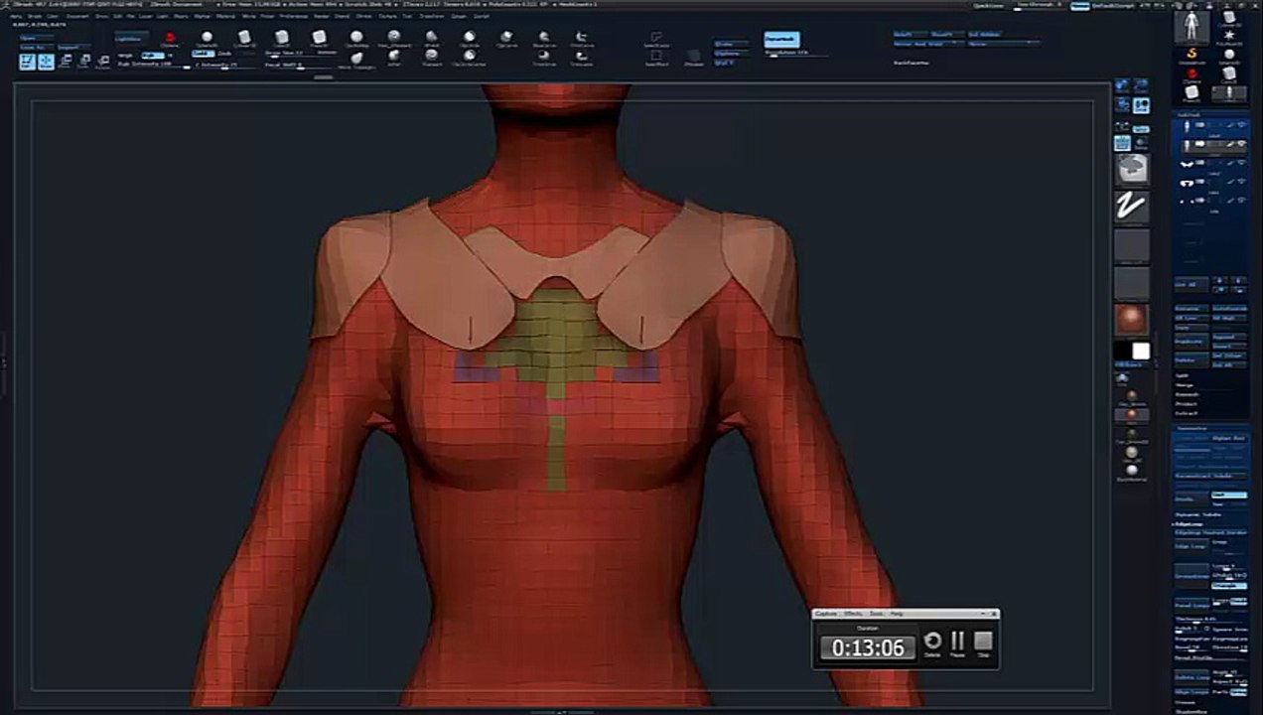Select the Move Topological brush icon
This screenshot has height=715, width=1263.
tap(356, 59)
